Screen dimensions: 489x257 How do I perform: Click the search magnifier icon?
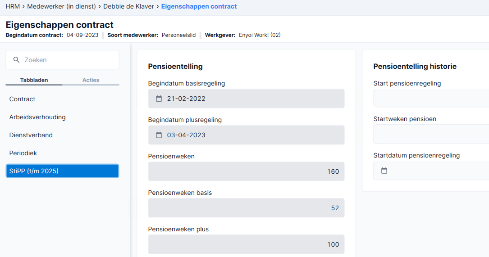pyautogui.click(x=17, y=60)
